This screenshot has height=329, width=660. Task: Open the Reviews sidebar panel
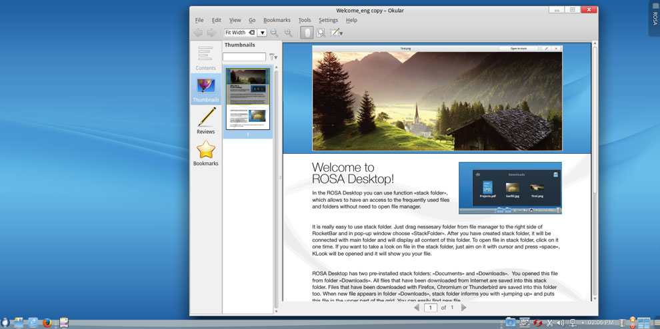tap(206, 121)
